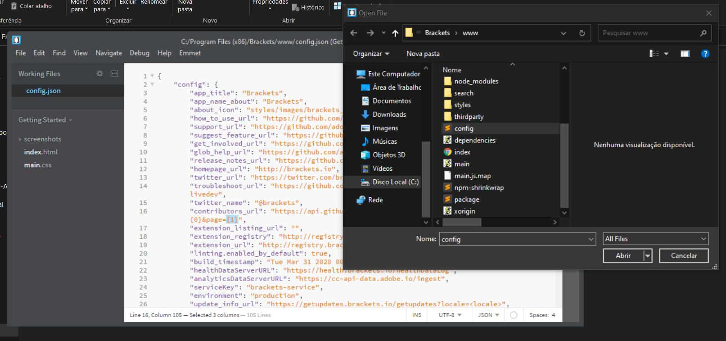The height and width of the screenshot is (341, 726).
Task: Open Brackets File menu
Action: 21,53
